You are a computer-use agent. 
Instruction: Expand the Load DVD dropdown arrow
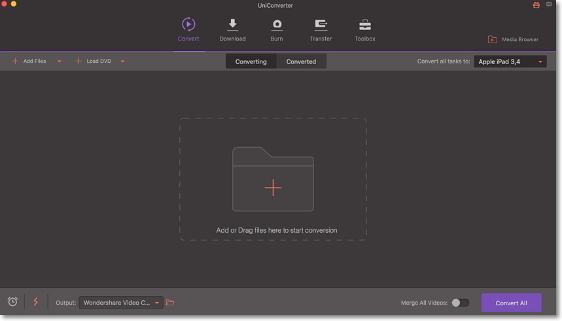pos(122,61)
